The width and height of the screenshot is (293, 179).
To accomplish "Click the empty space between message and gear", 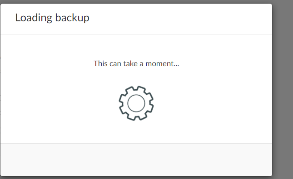I will 136,77.
